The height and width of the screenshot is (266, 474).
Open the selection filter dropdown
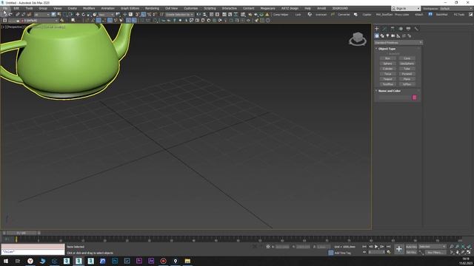(x=41, y=15)
